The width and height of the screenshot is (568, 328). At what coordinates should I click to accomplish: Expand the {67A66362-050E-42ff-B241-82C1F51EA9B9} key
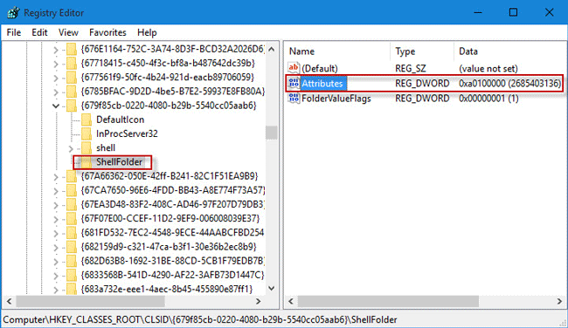[x=56, y=177]
